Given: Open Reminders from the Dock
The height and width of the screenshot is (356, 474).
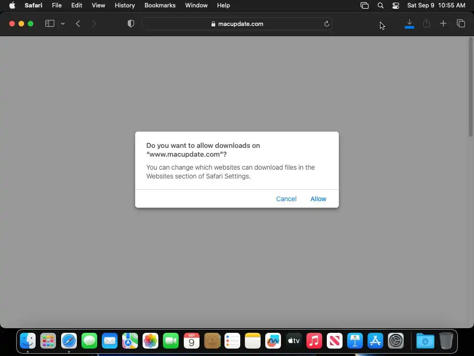Looking at the screenshot, I should point(232,341).
